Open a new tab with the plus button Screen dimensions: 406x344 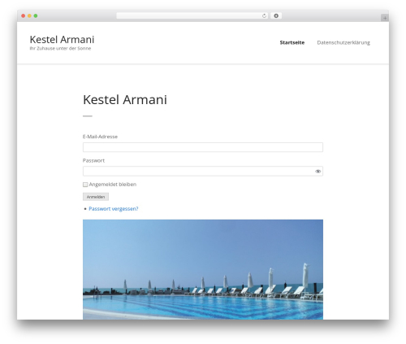pyautogui.click(x=385, y=18)
